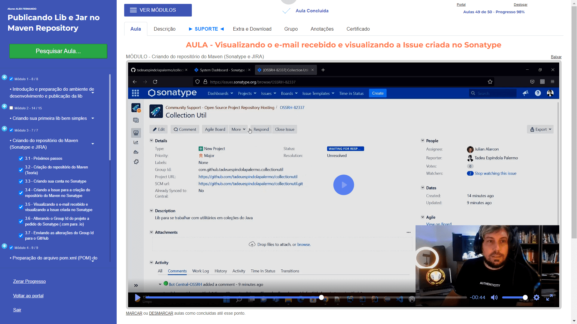Screen dimensions: 577x324
Task: Click the bookmark star icon in address bar
Action: [490, 82]
